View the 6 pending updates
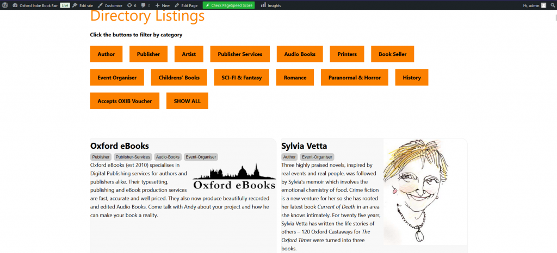 tap(132, 5)
